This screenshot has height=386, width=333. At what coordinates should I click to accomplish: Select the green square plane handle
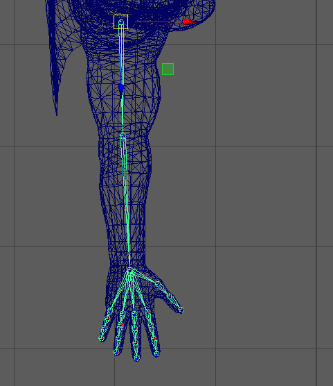pyautogui.click(x=168, y=69)
